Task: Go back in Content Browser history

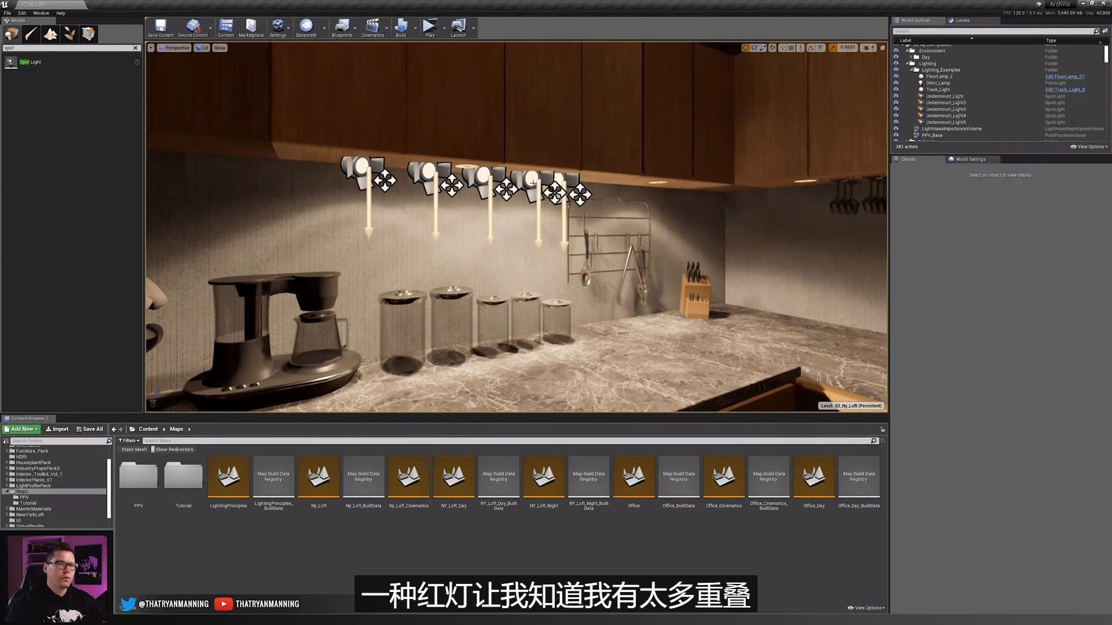Action: (x=114, y=429)
